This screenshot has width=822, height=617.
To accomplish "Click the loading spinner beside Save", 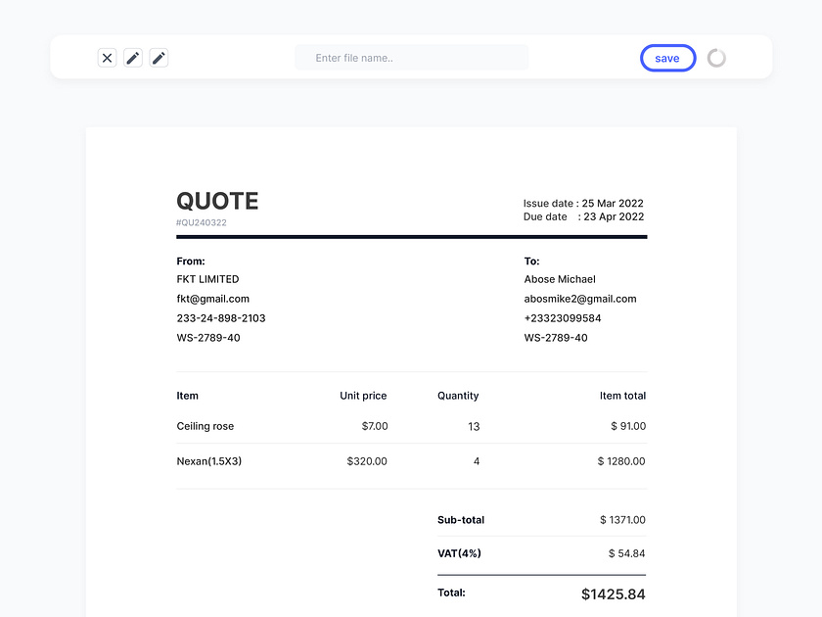I will click(716, 58).
